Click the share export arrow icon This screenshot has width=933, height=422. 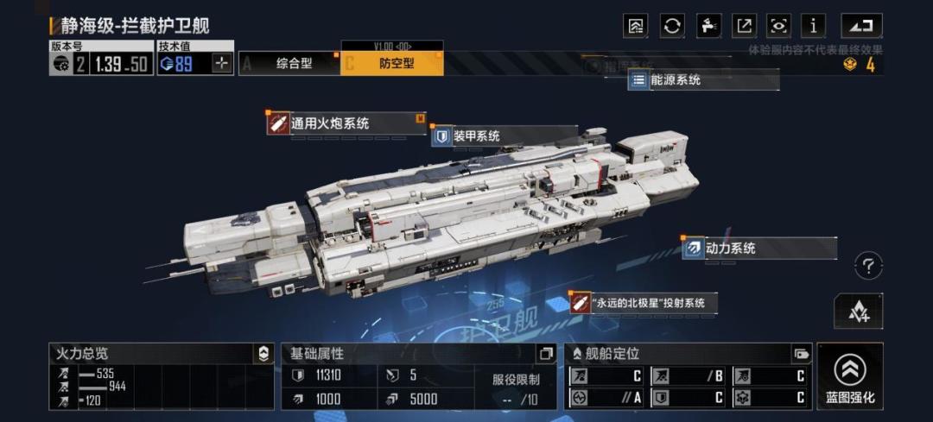[x=744, y=26]
